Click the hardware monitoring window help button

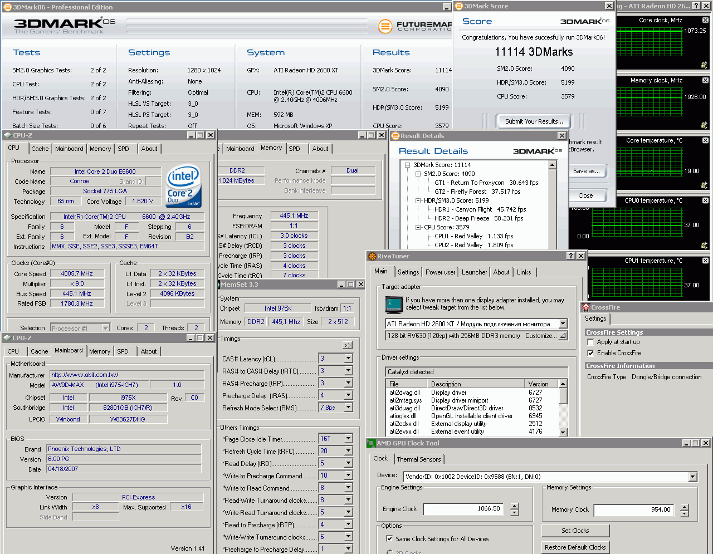[x=696, y=6]
